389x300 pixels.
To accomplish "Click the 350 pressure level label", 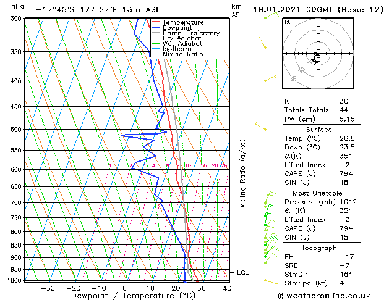I will click(17, 52).
